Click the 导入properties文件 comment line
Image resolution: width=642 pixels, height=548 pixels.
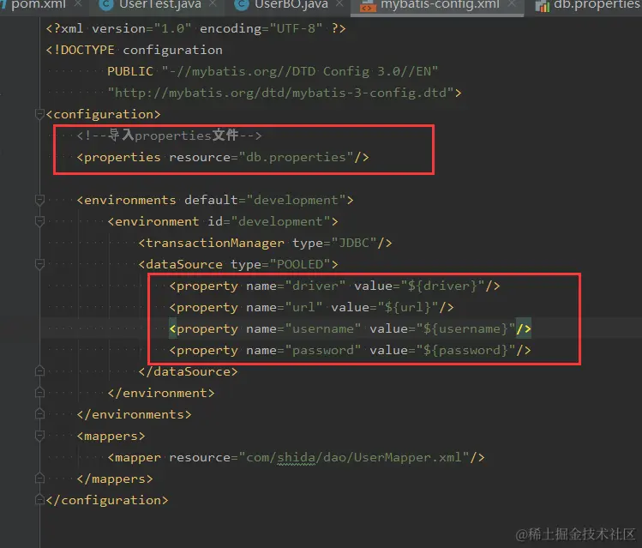[169, 135]
